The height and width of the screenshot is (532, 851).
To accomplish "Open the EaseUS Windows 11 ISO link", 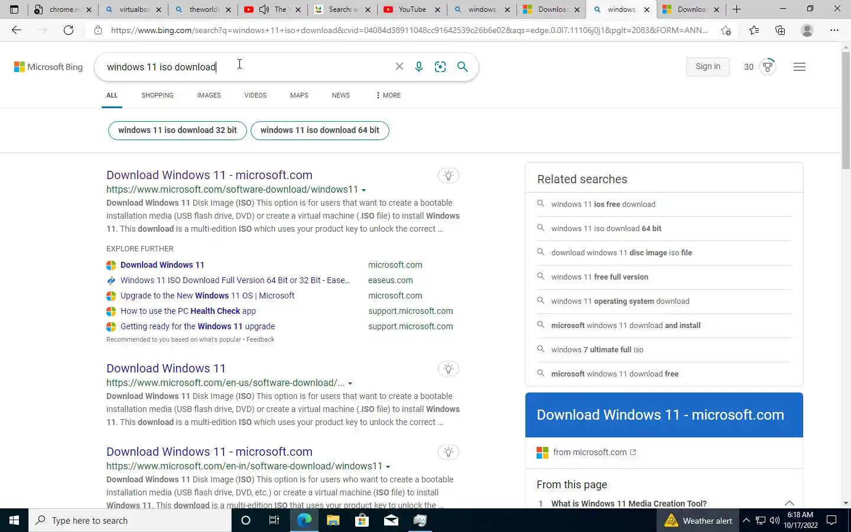I will 235,280.
